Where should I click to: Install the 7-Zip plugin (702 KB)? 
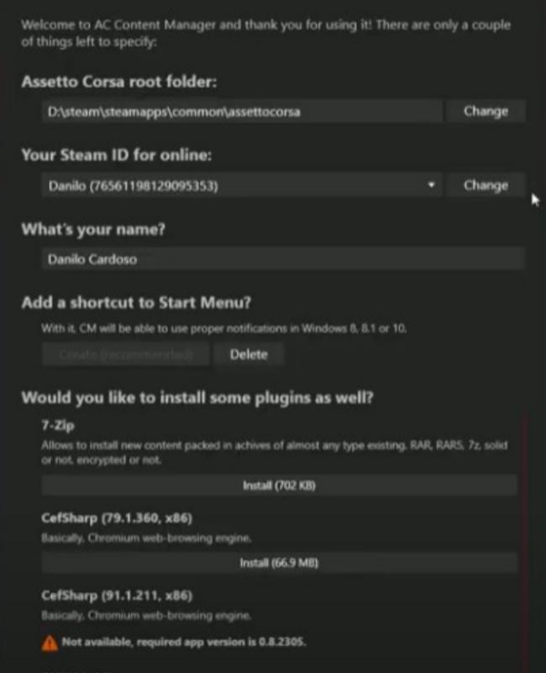279,485
